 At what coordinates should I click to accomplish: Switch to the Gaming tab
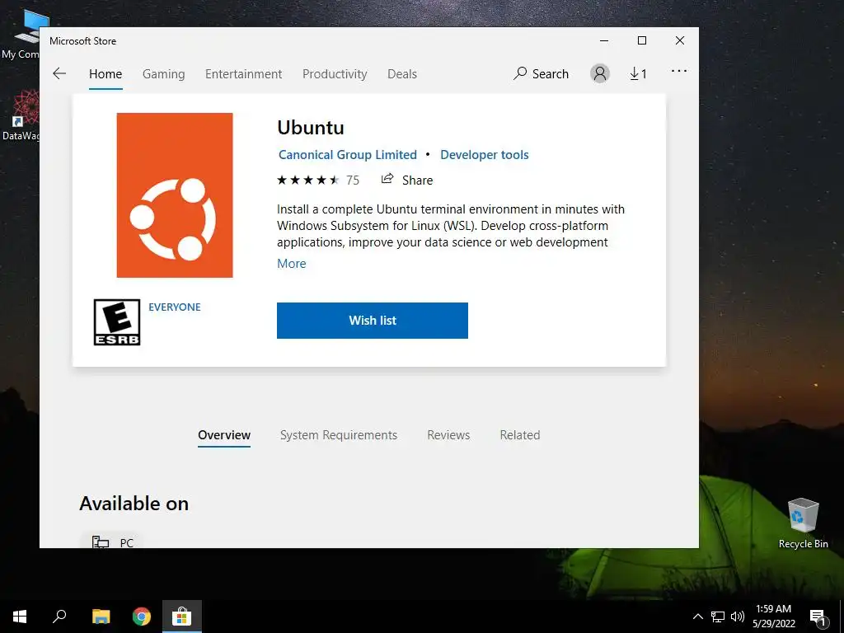click(x=164, y=73)
